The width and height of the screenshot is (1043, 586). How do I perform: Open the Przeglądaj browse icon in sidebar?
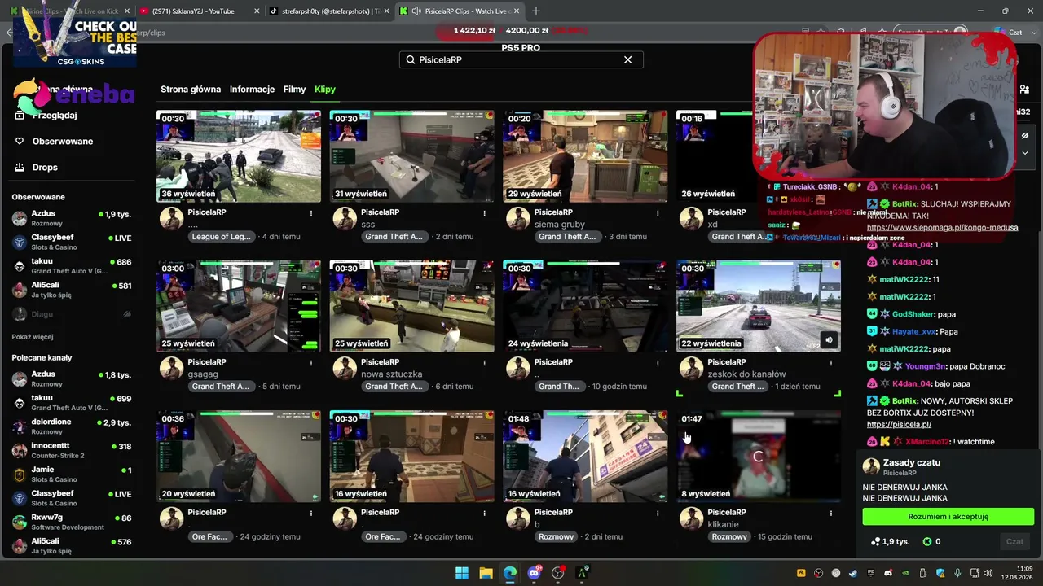20,115
